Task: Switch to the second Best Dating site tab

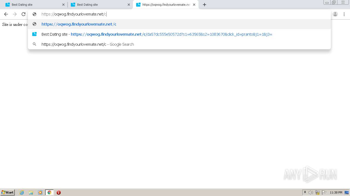Action: (x=100, y=5)
